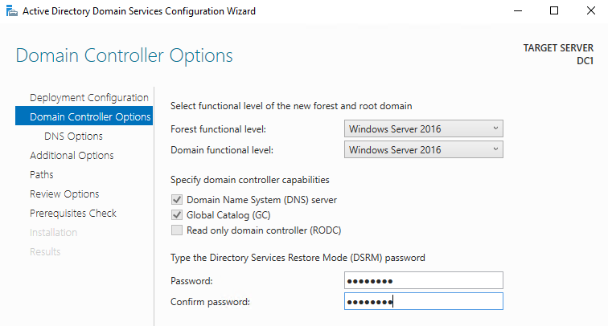Close the AD DS Configuration Wizard
The height and width of the screenshot is (326, 608).
[591, 11]
